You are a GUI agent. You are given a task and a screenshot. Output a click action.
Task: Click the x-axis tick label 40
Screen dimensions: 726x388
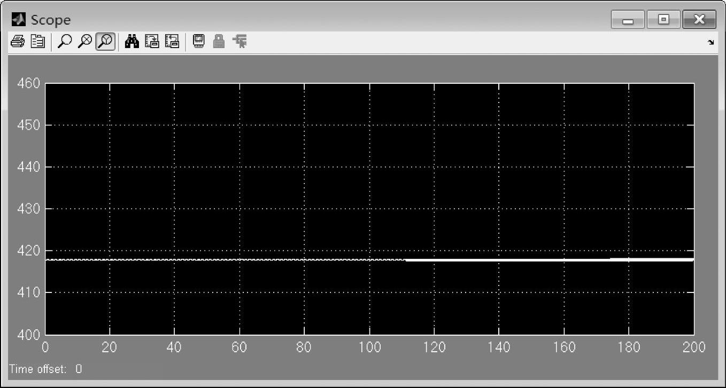tap(174, 348)
